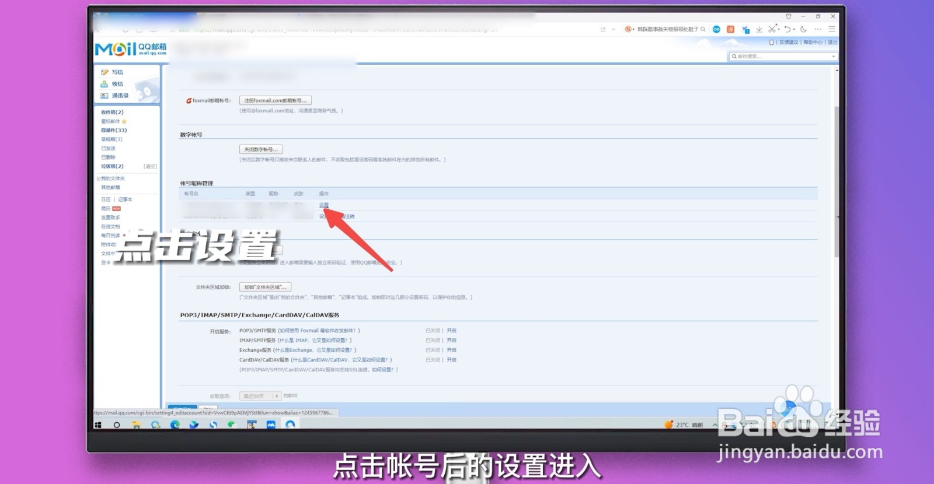
Task: Click the browser skin shirt icon
Action: [789, 16]
